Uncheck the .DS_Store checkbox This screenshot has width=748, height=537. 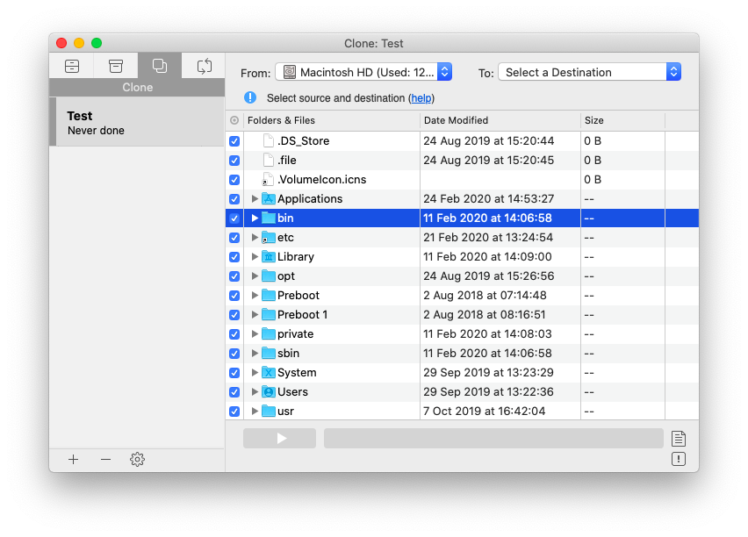tap(234, 141)
